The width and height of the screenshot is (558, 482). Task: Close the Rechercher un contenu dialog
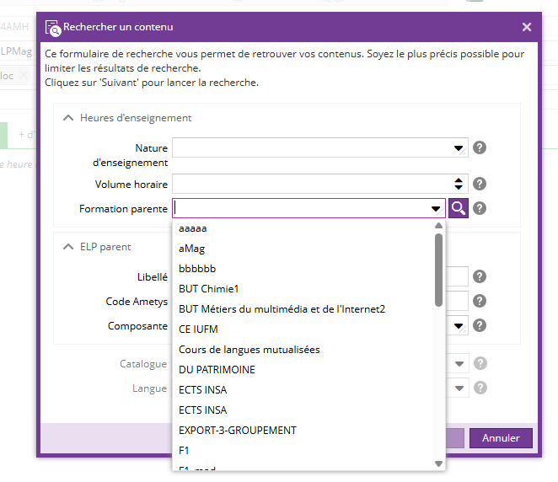pyautogui.click(x=527, y=27)
